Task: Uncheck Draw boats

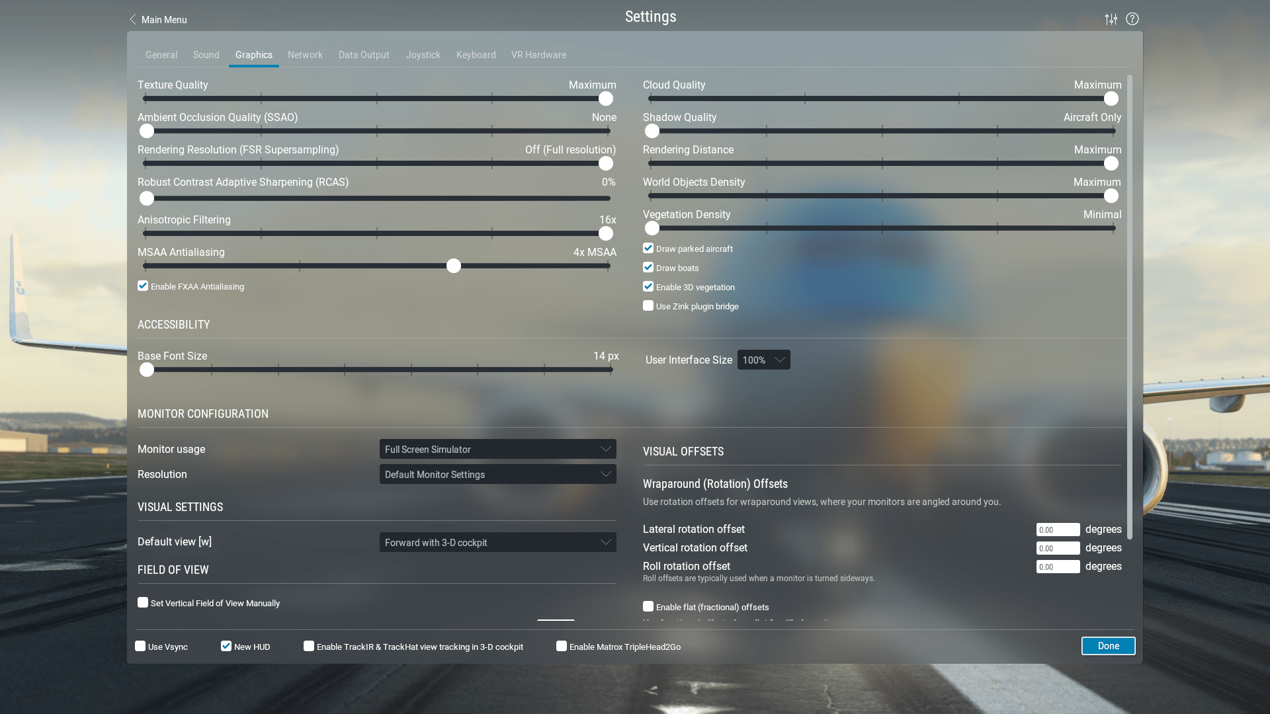Action: (x=648, y=267)
